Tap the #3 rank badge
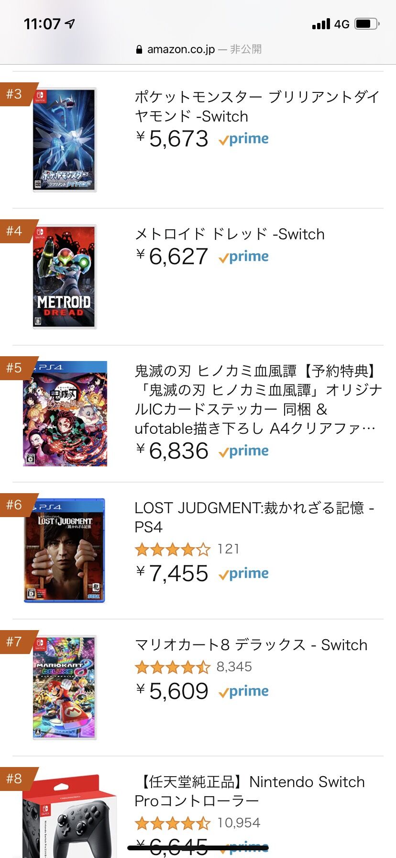Image resolution: width=396 pixels, height=858 pixels. [x=15, y=94]
